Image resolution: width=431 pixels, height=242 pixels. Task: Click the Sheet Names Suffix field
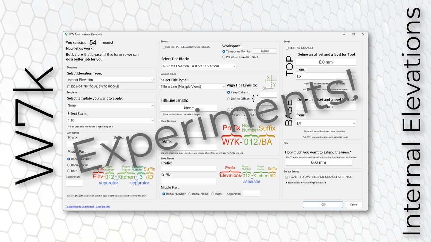pos(188,180)
